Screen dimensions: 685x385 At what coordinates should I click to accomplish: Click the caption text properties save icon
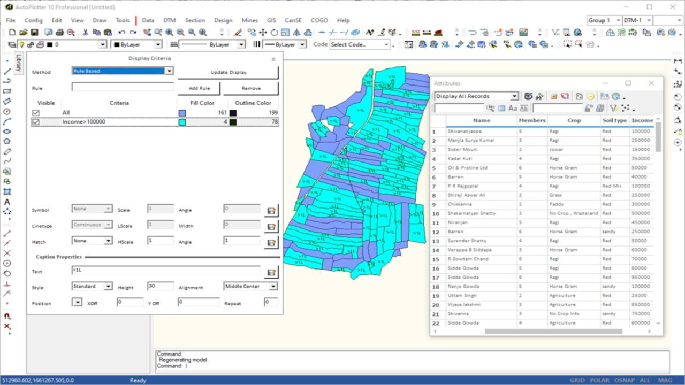click(x=271, y=272)
